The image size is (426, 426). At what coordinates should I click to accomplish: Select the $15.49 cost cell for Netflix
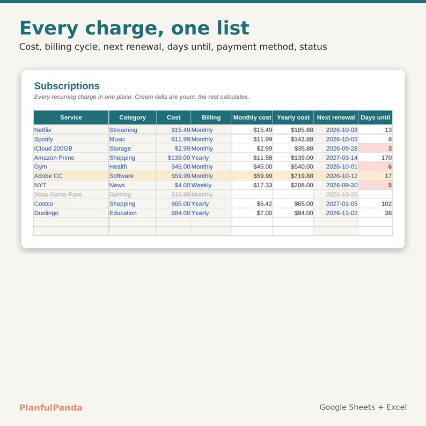tap(174, 130)
